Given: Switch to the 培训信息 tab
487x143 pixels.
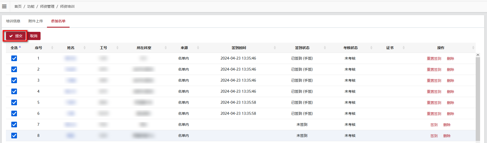Looking at the screenshot, I should point(13,21).
